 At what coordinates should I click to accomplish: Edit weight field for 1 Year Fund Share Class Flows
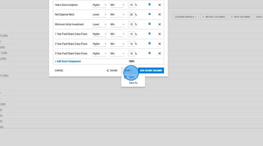pyautogui.click(x=131, y=34)
